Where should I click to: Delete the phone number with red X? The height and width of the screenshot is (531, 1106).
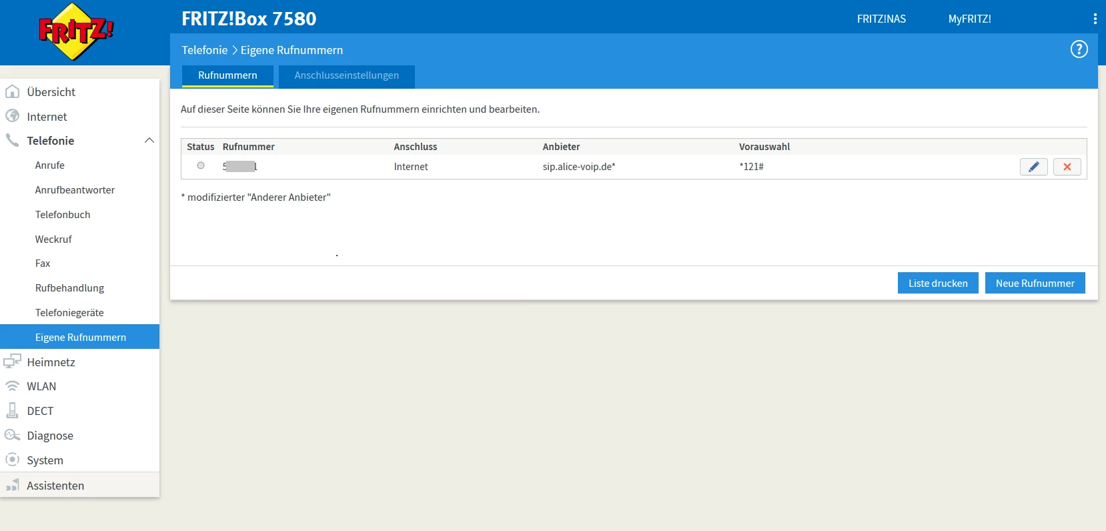point(1067,167)
